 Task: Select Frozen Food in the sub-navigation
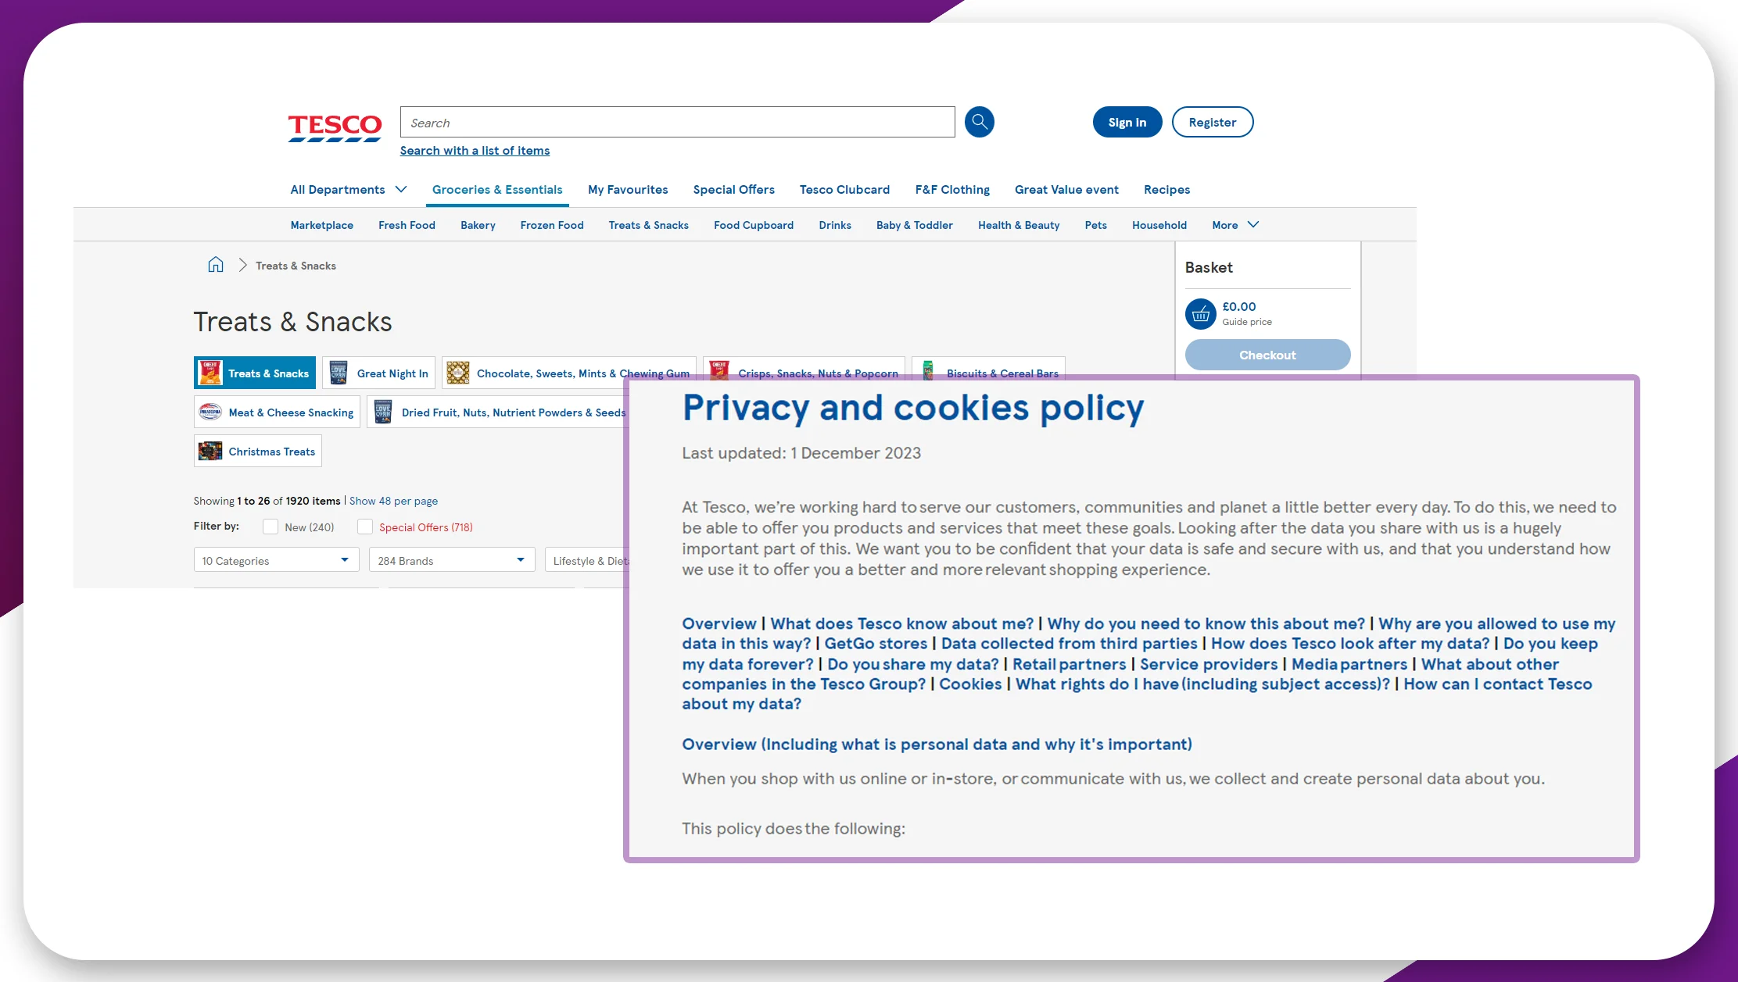[552, 225]
